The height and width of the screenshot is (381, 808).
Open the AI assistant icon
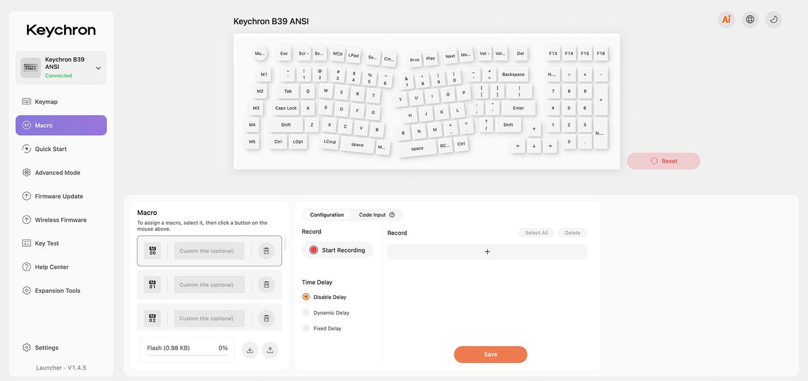(726, 20)
